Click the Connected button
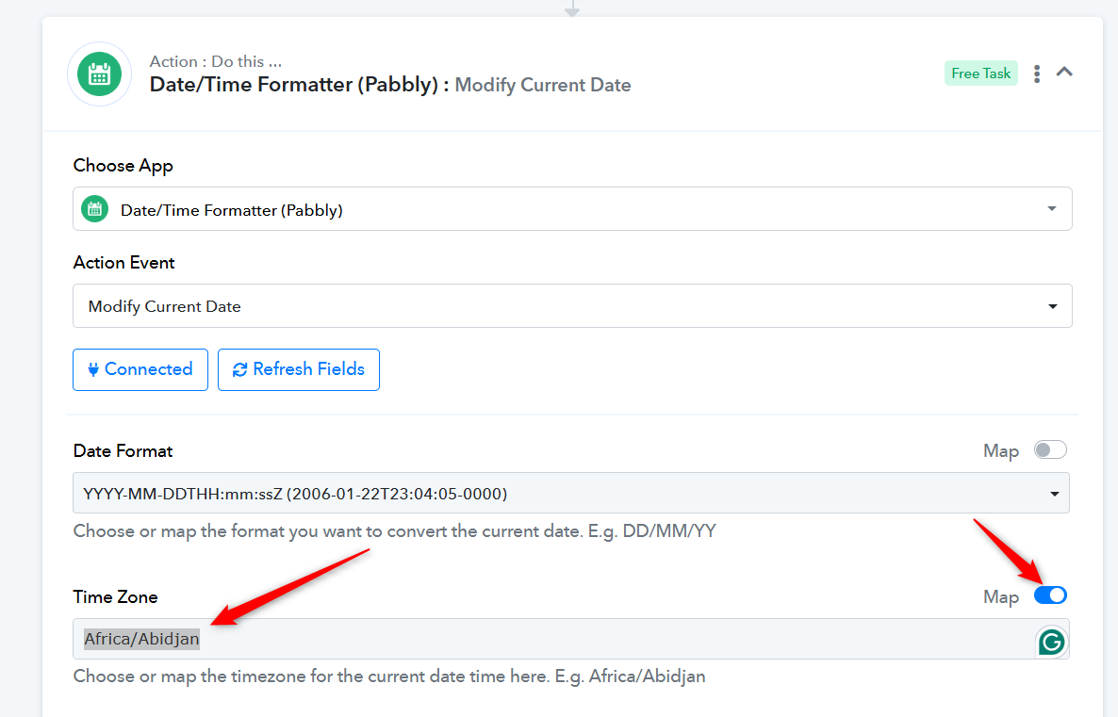The height and width of the screenshot is (717, 1118). click(140, 369)
